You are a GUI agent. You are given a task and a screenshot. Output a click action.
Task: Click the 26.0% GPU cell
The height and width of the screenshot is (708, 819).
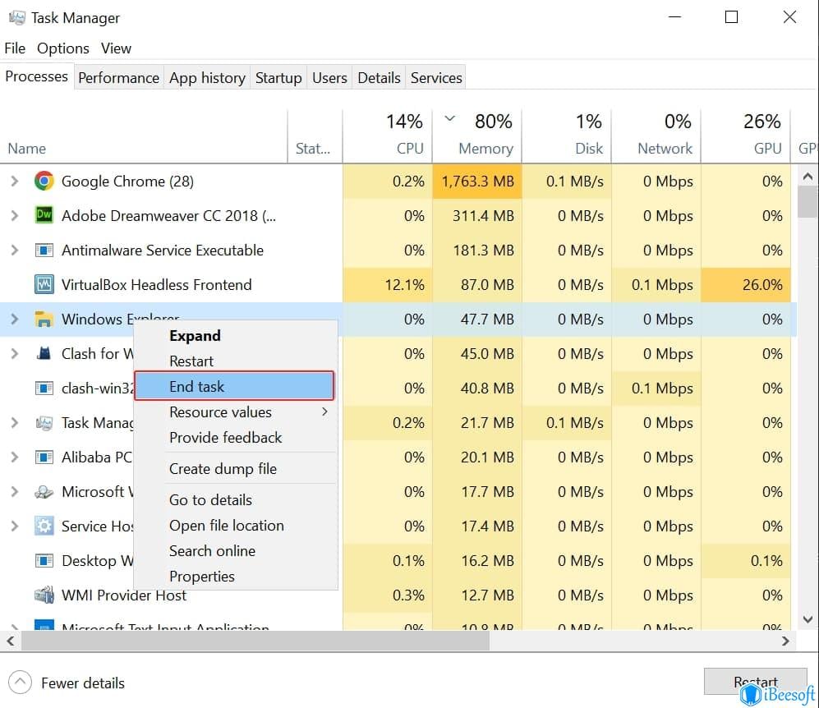pyautogui.click(x=746, y=284)
